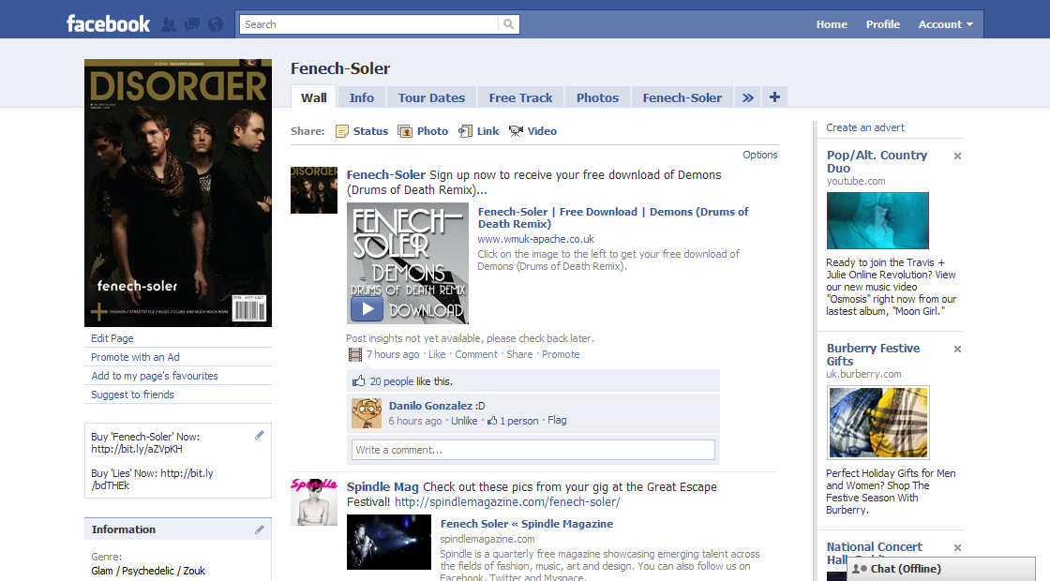
Task: Open the Burberry advert image
Action: coord(877,423)
